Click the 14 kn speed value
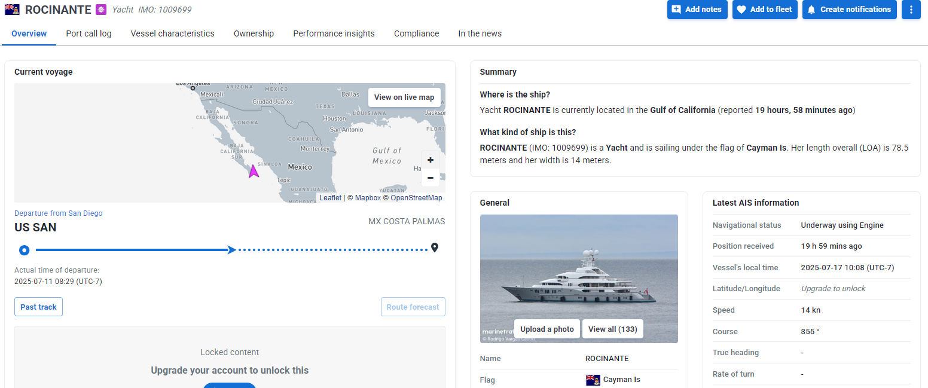Screen dimensions: 928x388 tap(811, 310)
